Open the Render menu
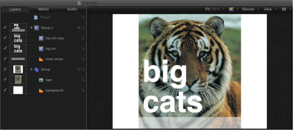The image size is (293, 130). point(251,9)
